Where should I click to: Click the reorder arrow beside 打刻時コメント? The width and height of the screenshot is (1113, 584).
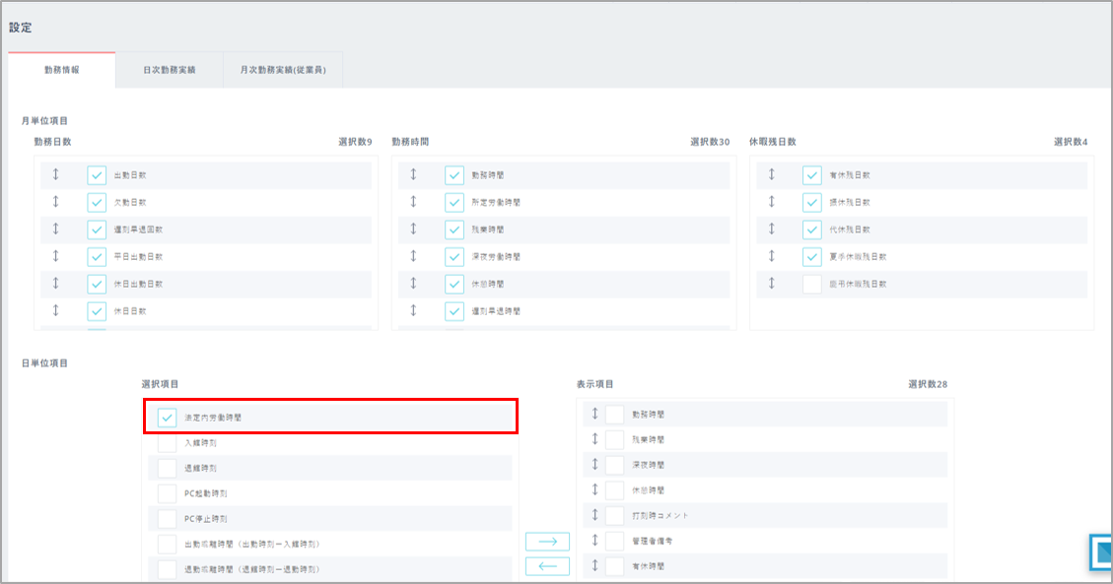point(594,515)
